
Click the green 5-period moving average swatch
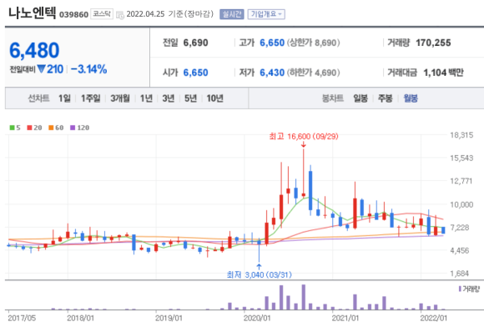point(12,128)
